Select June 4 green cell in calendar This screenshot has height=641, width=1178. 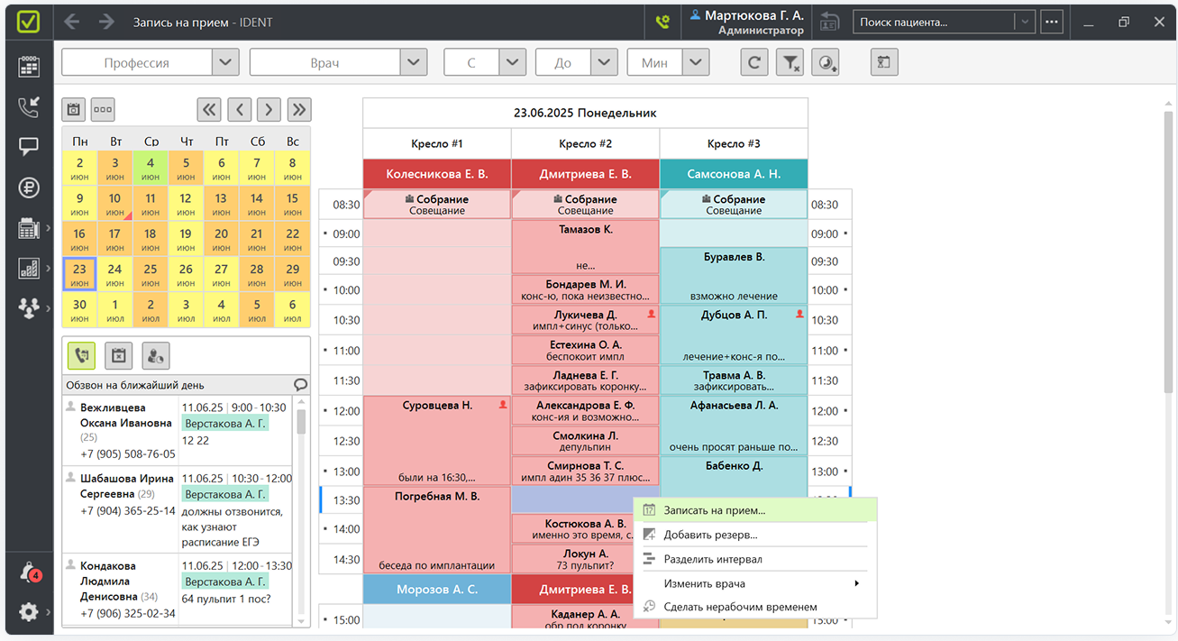tap(151, 169)
